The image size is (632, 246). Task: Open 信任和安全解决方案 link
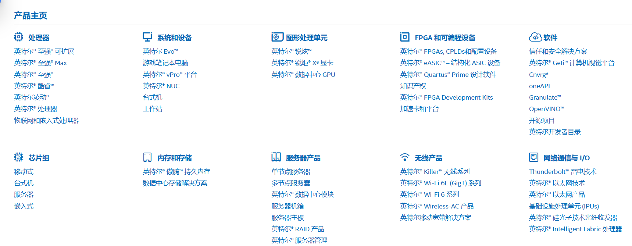558,51
